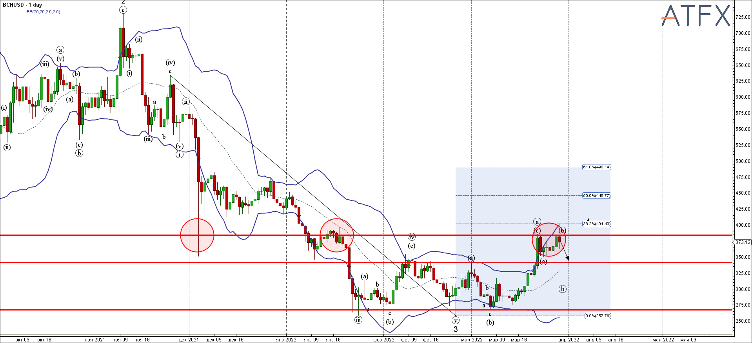Select the 550.00 price axis value
The image size is (752, 343).
coord(743,129)
